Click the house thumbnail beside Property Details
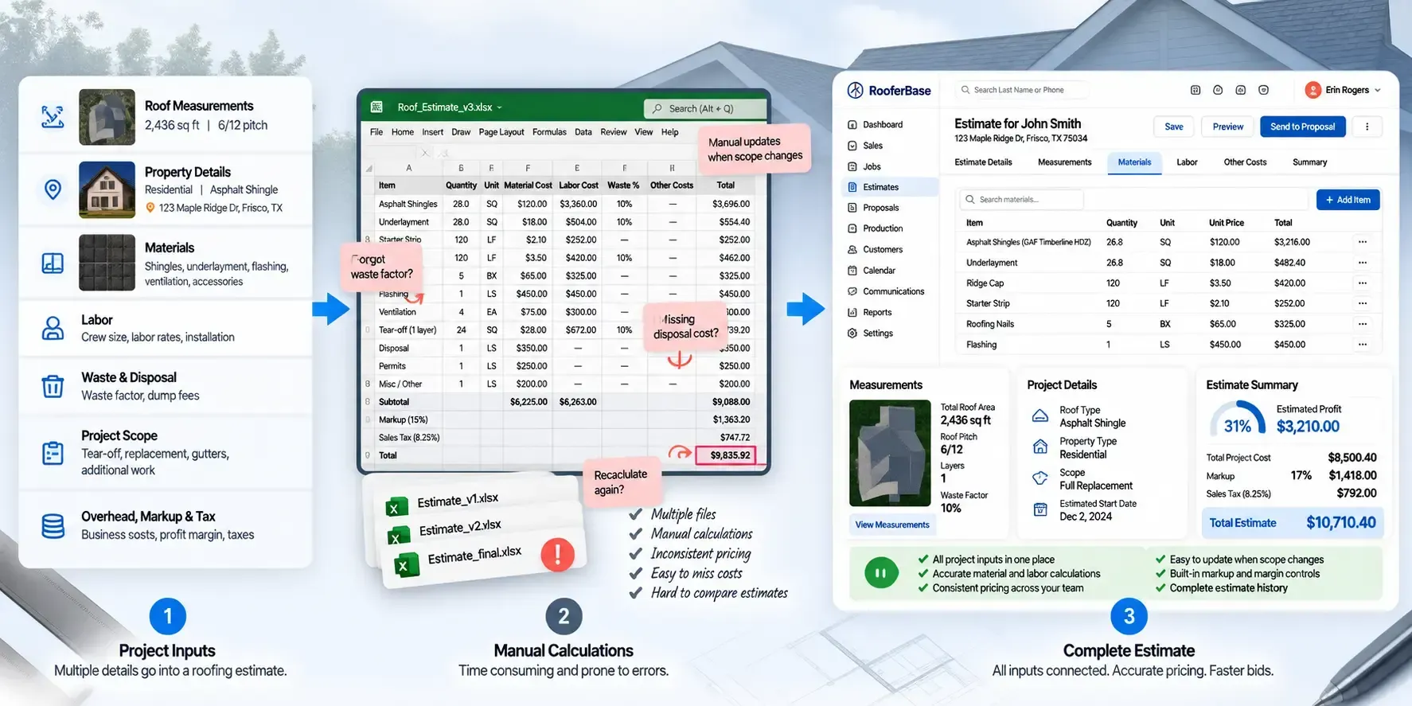 click(107, 189)
